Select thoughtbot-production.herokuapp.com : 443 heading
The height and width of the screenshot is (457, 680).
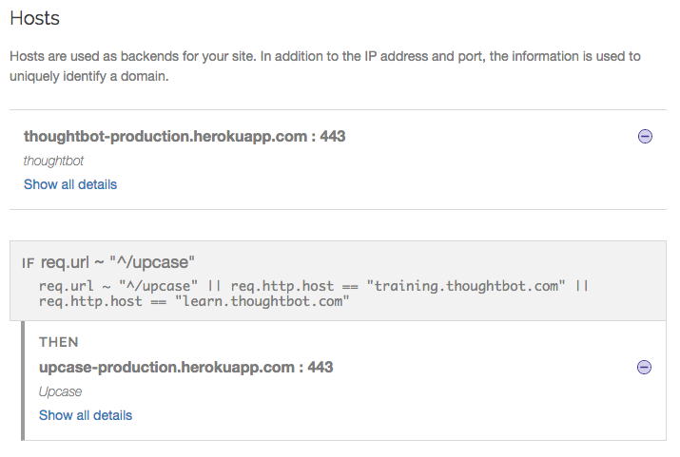coord(185,137)
